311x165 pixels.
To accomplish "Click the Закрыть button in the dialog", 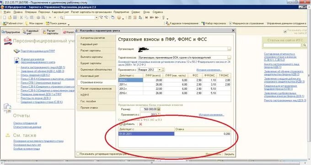I will pyautogui.click(x=229, y=154).
